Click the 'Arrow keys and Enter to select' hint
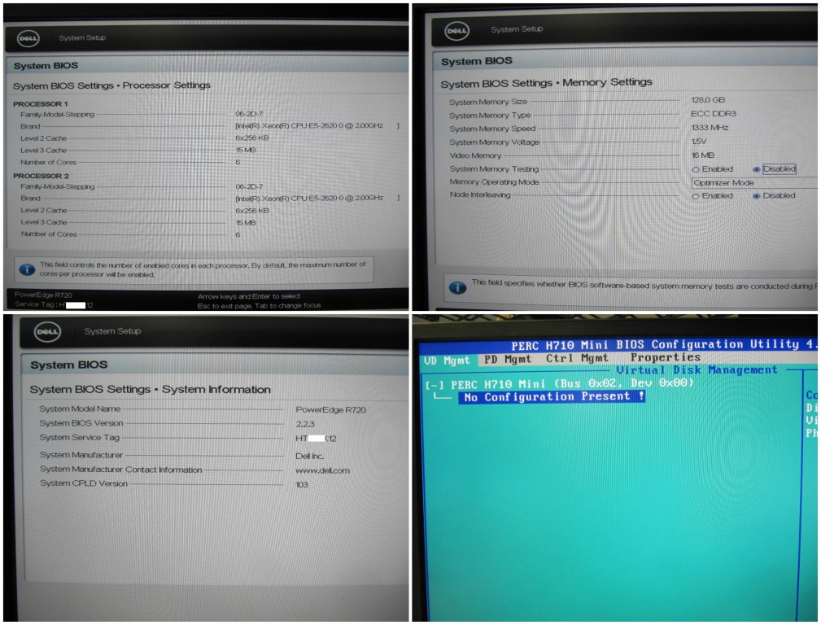The height and width of the screenshot is (625, 821). coord(249,296)
